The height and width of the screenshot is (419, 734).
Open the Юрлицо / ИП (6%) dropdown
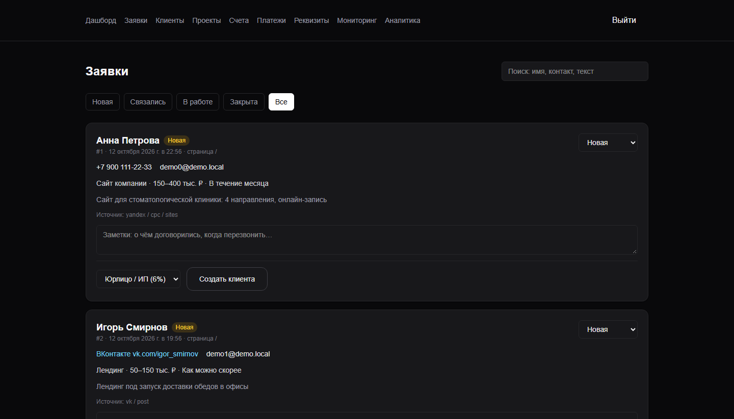tap(138, 279)
